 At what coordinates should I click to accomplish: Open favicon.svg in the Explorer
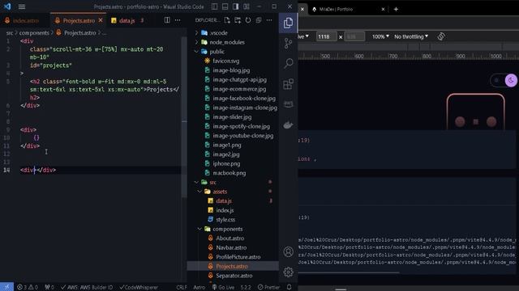click(226, 61)
